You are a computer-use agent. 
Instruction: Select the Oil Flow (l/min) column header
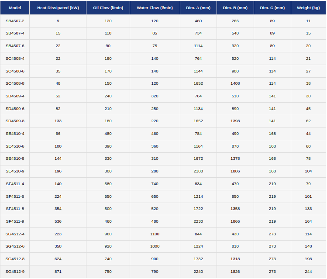pyautogui.click(x=108, y=8)
